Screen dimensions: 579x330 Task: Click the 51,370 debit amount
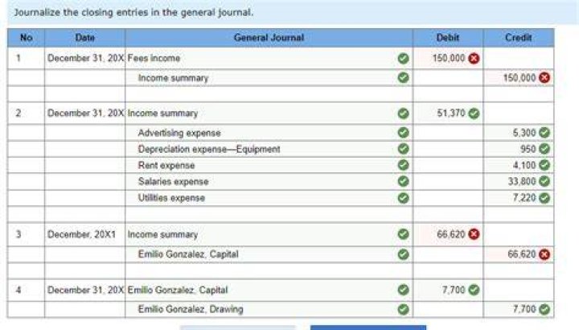pos(451,113)
